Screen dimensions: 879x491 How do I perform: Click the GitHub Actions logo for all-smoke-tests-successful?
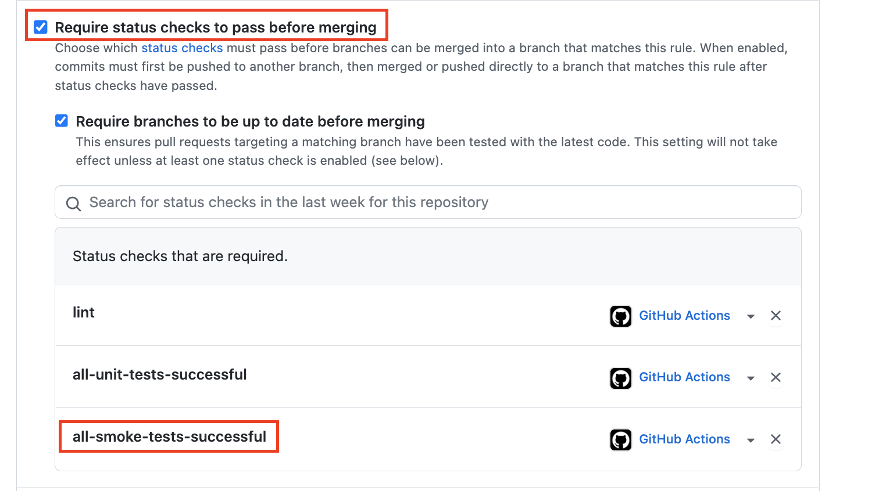tap(620, 440)
